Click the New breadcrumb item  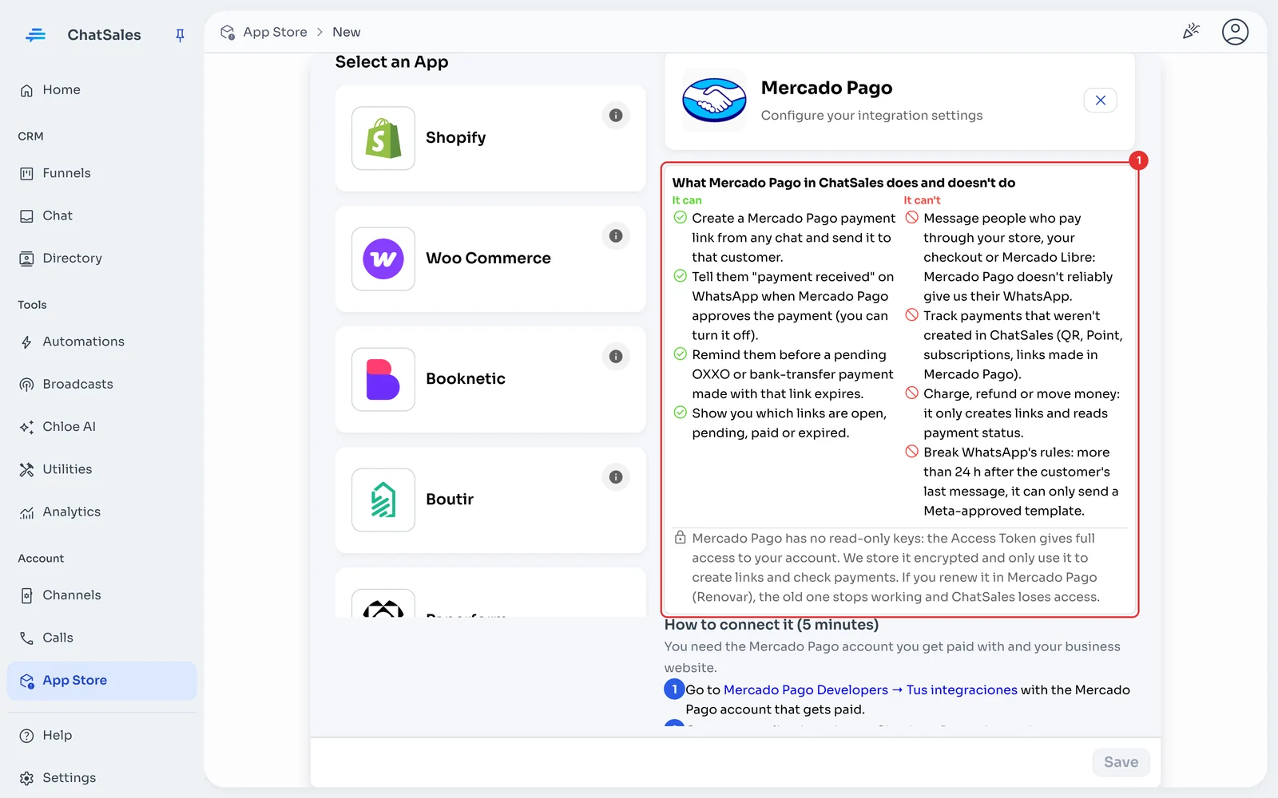tap(347, 32)
